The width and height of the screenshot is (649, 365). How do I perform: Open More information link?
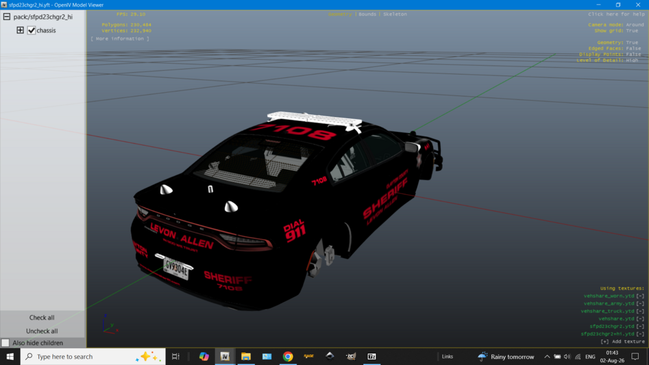tap(120, 38)
